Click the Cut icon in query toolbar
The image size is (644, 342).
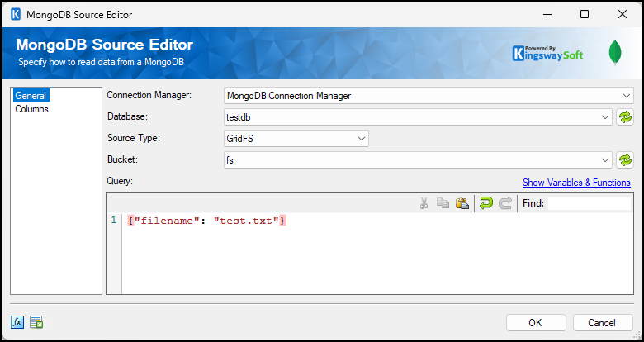(424, 203)
